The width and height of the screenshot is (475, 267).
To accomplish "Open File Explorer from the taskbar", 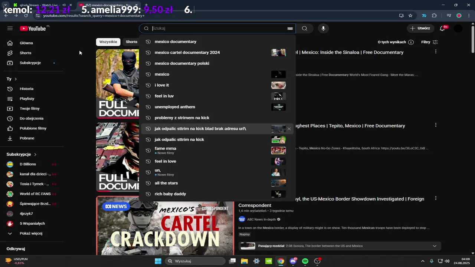I will coord(244,261).
